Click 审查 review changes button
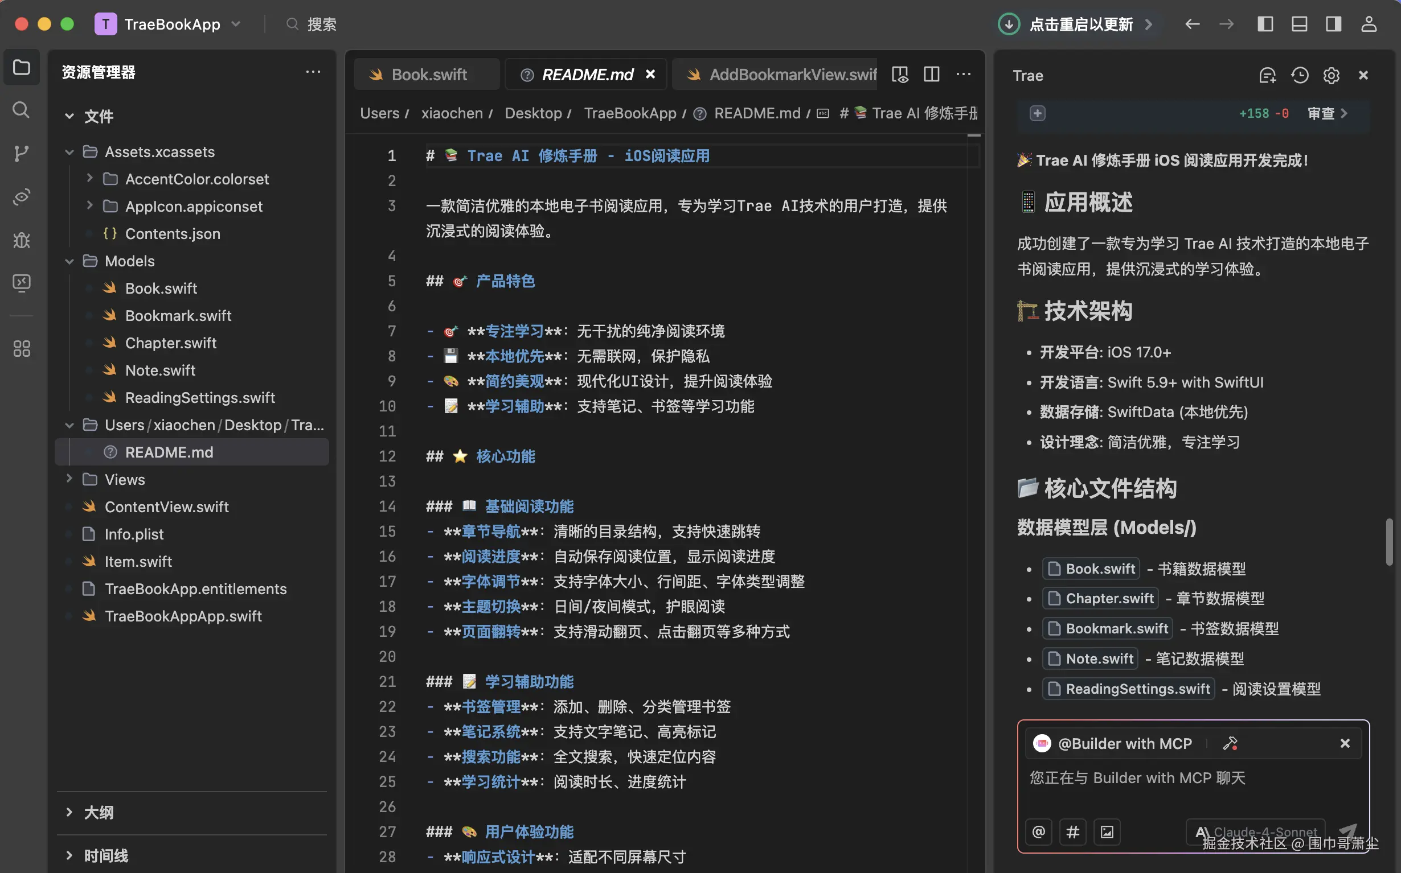 point(1327,113)
